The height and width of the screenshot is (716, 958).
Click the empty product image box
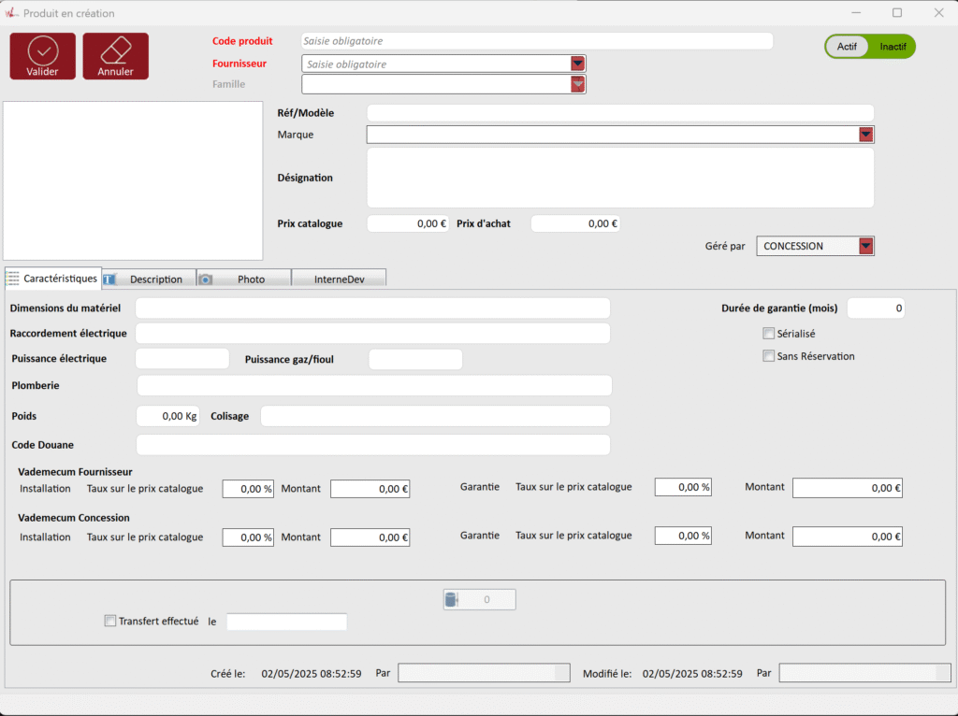click(133, 180)
